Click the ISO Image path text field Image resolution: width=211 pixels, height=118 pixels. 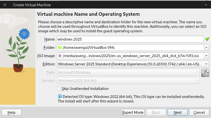(131, 56)
